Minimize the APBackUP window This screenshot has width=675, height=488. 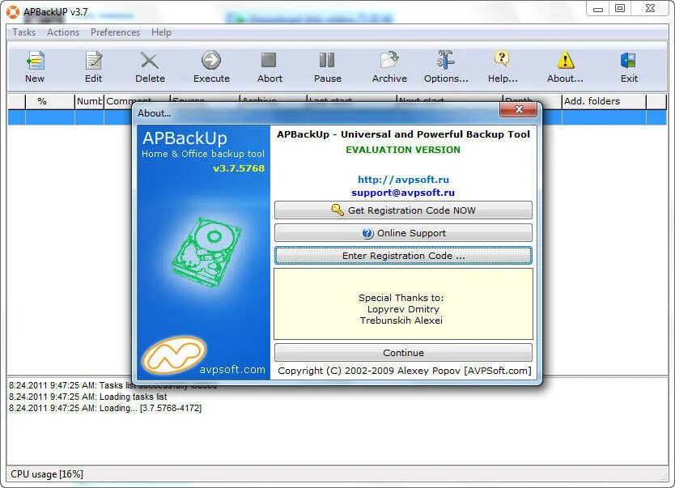(598, 8)
